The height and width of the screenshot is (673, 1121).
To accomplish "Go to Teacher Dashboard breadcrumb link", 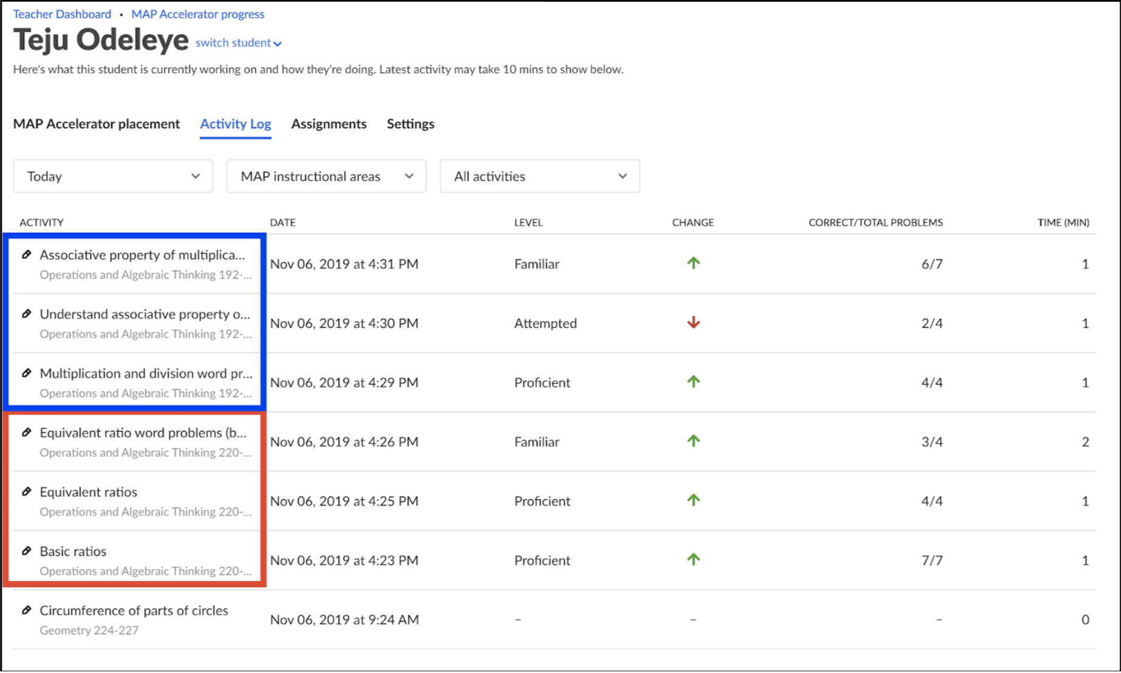I will [62, 14].
